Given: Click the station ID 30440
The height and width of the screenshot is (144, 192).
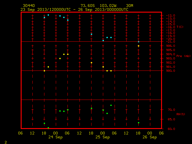Looking at the screenshot, I should 29,6.
